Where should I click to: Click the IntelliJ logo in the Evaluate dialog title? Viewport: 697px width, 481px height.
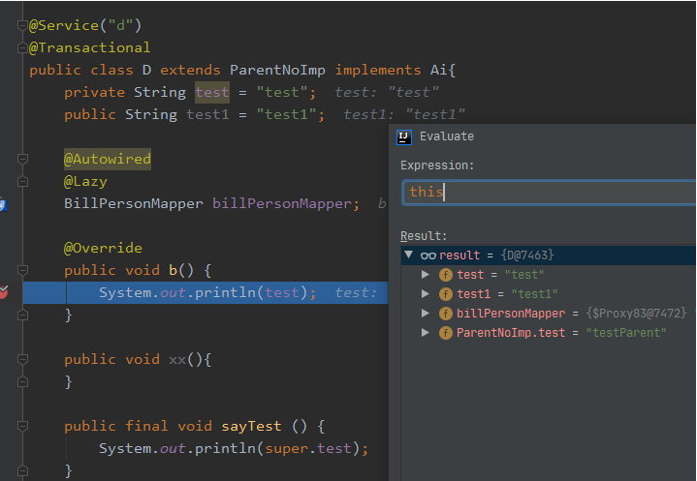[x=405, y=136]
